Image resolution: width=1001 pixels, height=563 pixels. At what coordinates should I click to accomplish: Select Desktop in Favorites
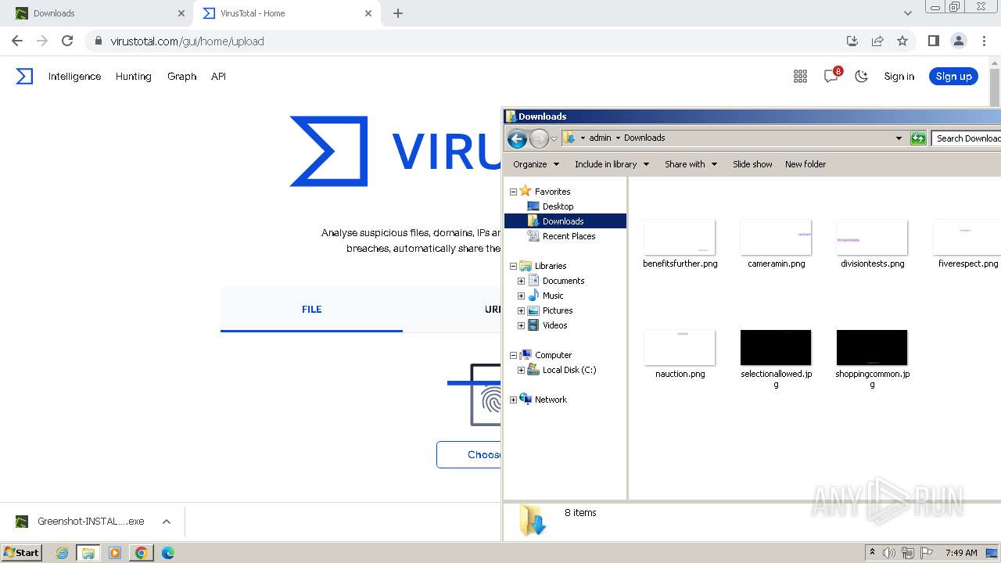click(558, 206)
